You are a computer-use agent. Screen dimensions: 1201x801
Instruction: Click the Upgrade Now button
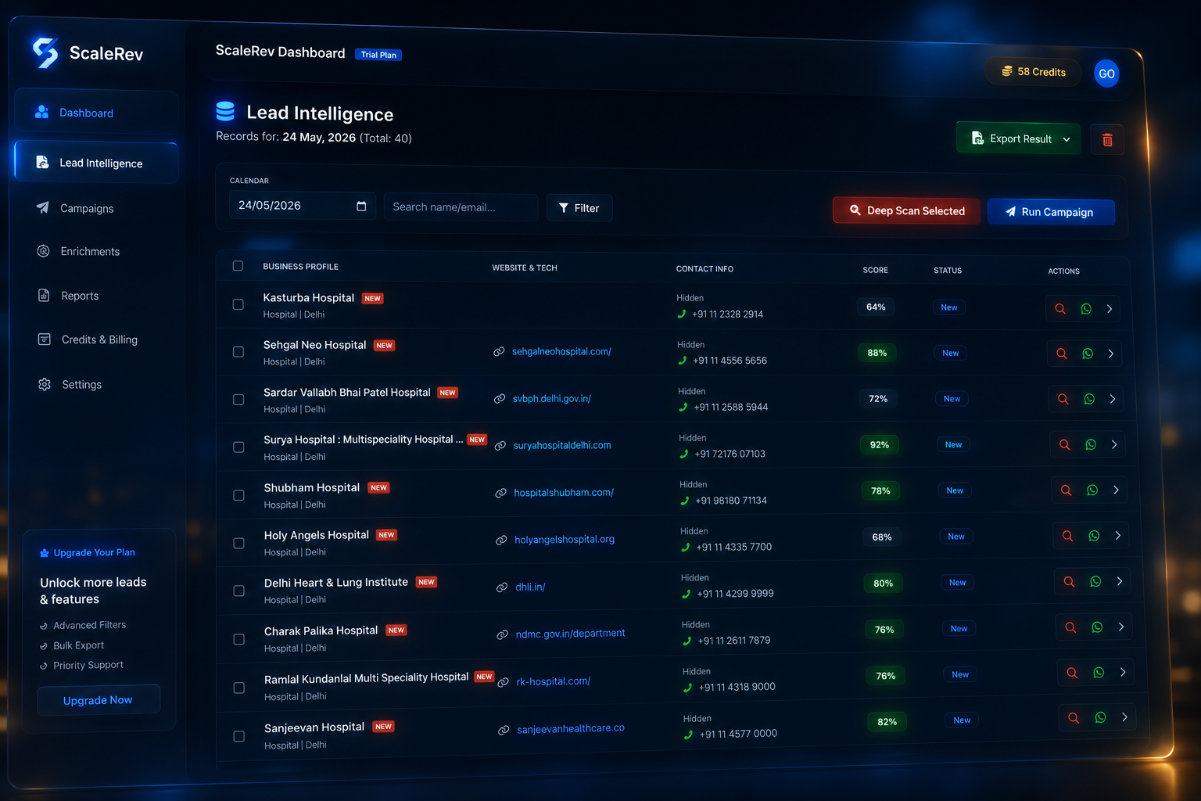point(99,700)
